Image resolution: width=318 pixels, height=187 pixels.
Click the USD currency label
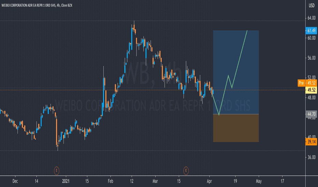(x=312, y=5)
